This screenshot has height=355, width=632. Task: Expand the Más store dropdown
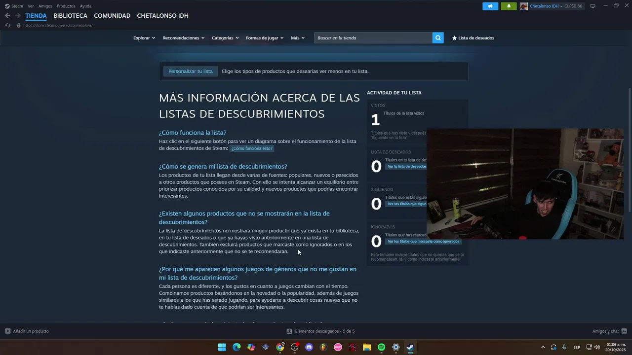point(298,38)
